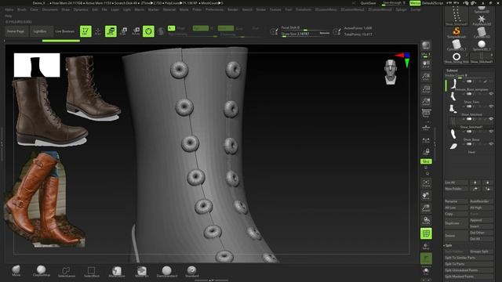Viewport: 502px width, 282px height.
Task: Click the Home Page button
Action: click(16, 31)
